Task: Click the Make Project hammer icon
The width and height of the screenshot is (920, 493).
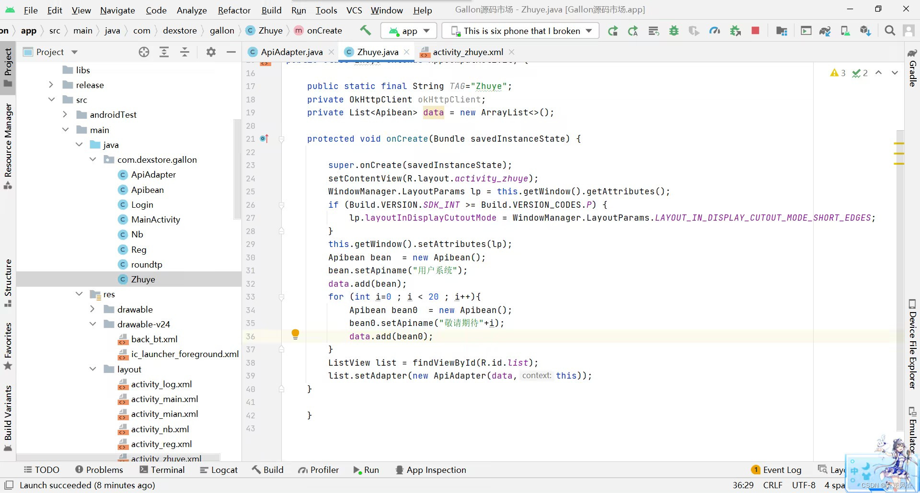Action: (x=366, y=31)
